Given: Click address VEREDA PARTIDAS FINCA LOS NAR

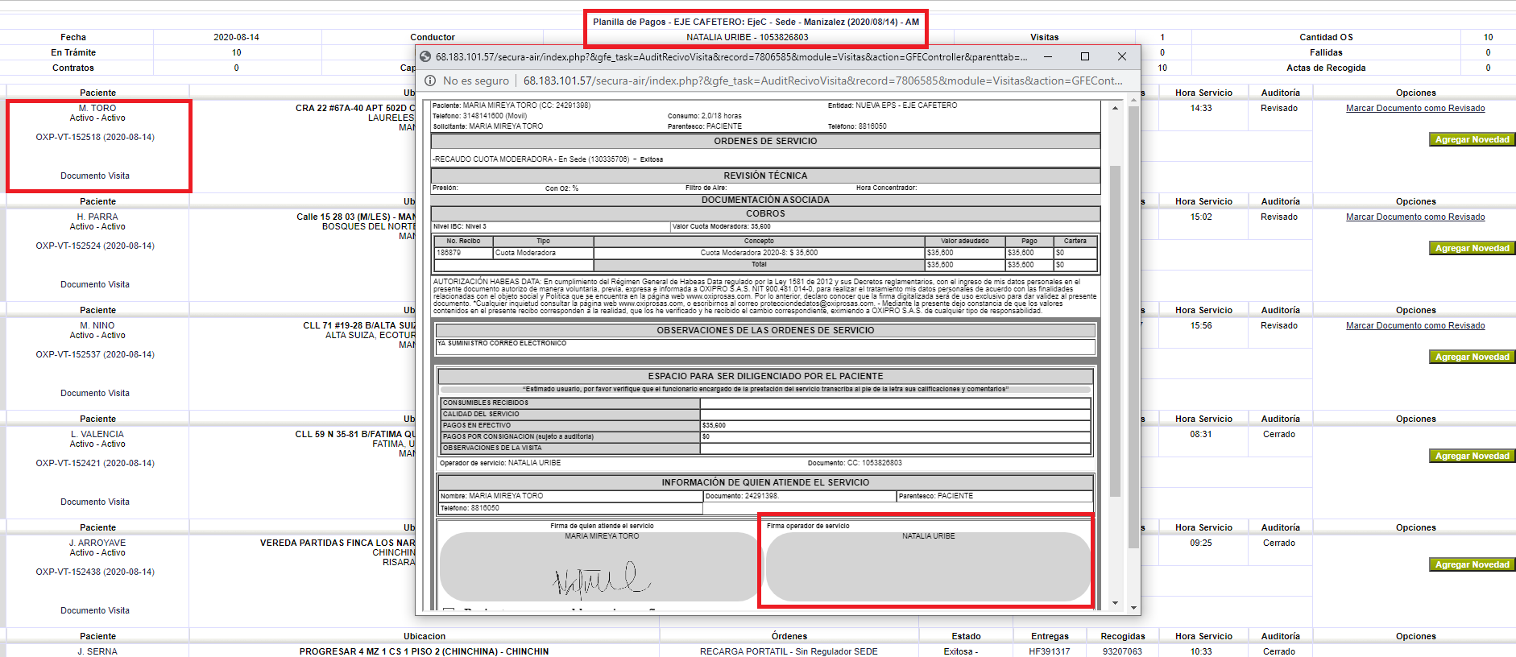Looking at the screenshot, I should (338, 543).
